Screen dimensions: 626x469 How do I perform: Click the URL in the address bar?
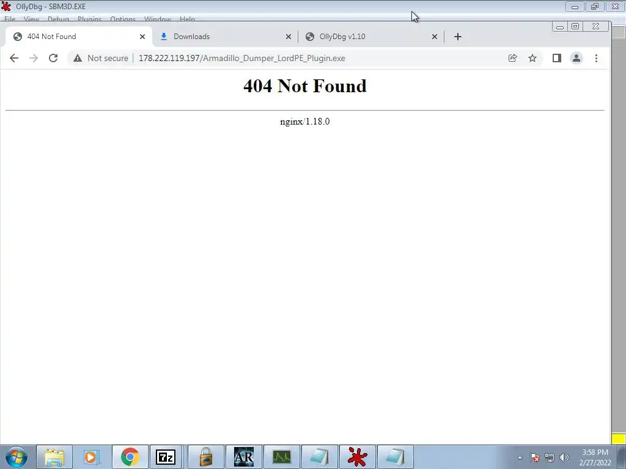tap(241, 58)
